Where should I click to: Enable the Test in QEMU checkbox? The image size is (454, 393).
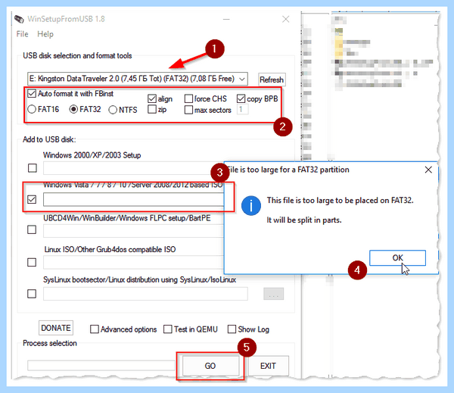click(x=168, y=329)
